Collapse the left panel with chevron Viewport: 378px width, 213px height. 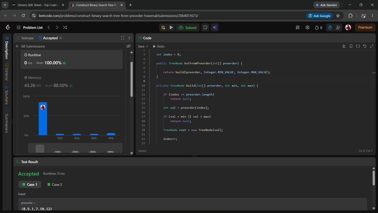[129, 38]
